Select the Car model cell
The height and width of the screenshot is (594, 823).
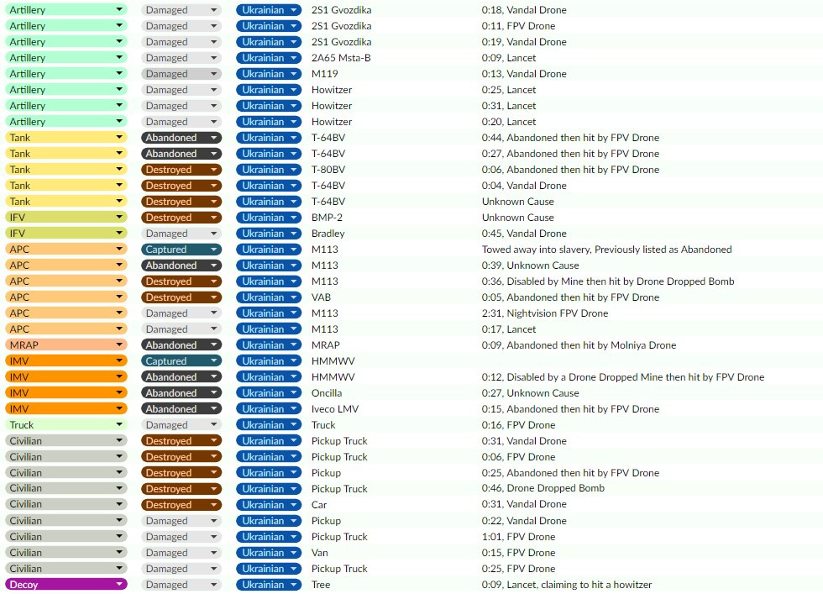(319, 505)
